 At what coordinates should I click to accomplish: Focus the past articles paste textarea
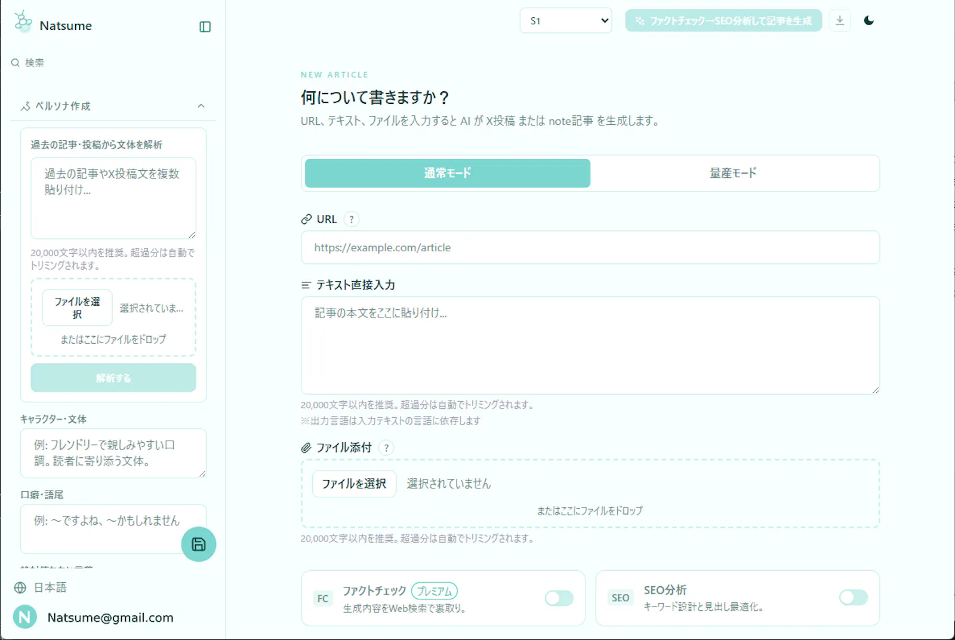[113, 198]
